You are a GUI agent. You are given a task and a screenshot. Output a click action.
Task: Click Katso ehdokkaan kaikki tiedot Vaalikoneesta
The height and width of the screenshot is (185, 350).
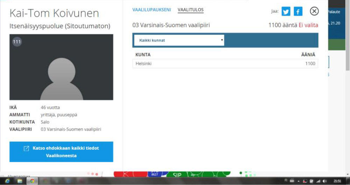pos(61,151)
